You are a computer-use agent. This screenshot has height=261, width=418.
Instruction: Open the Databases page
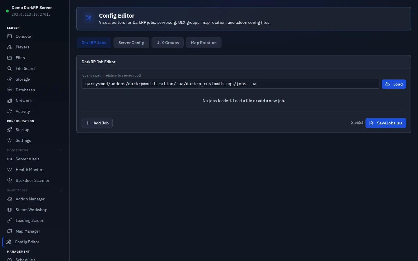pos(35,90)
